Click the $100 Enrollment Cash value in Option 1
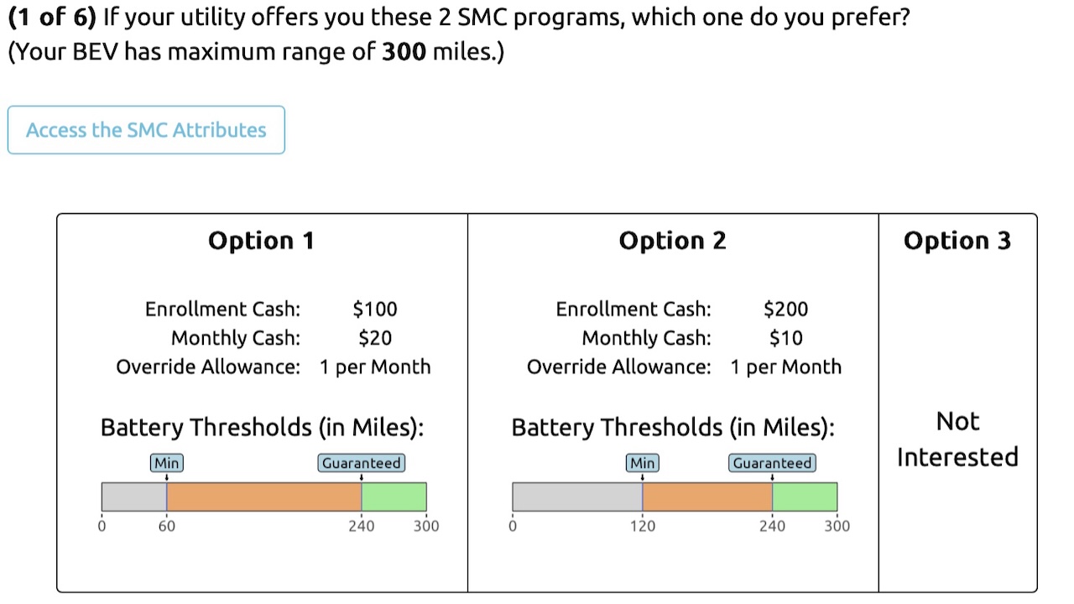 click(x=374, y=309)
